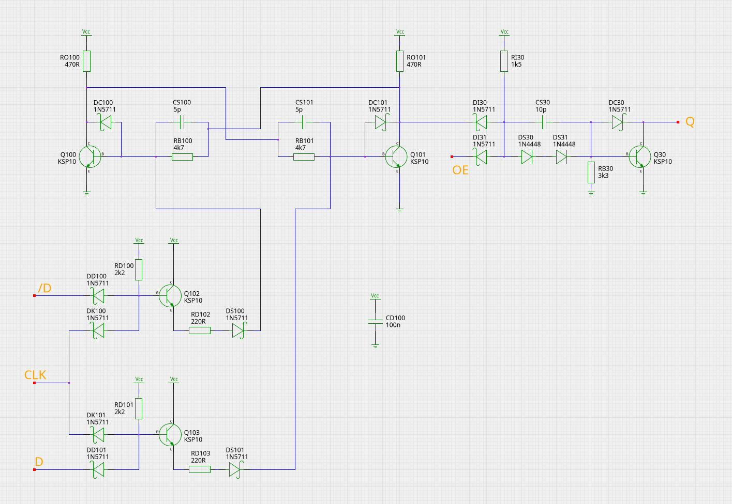The image size is (732, 504).
Task: Click the CLK net label
Action: tap(35, 375)
